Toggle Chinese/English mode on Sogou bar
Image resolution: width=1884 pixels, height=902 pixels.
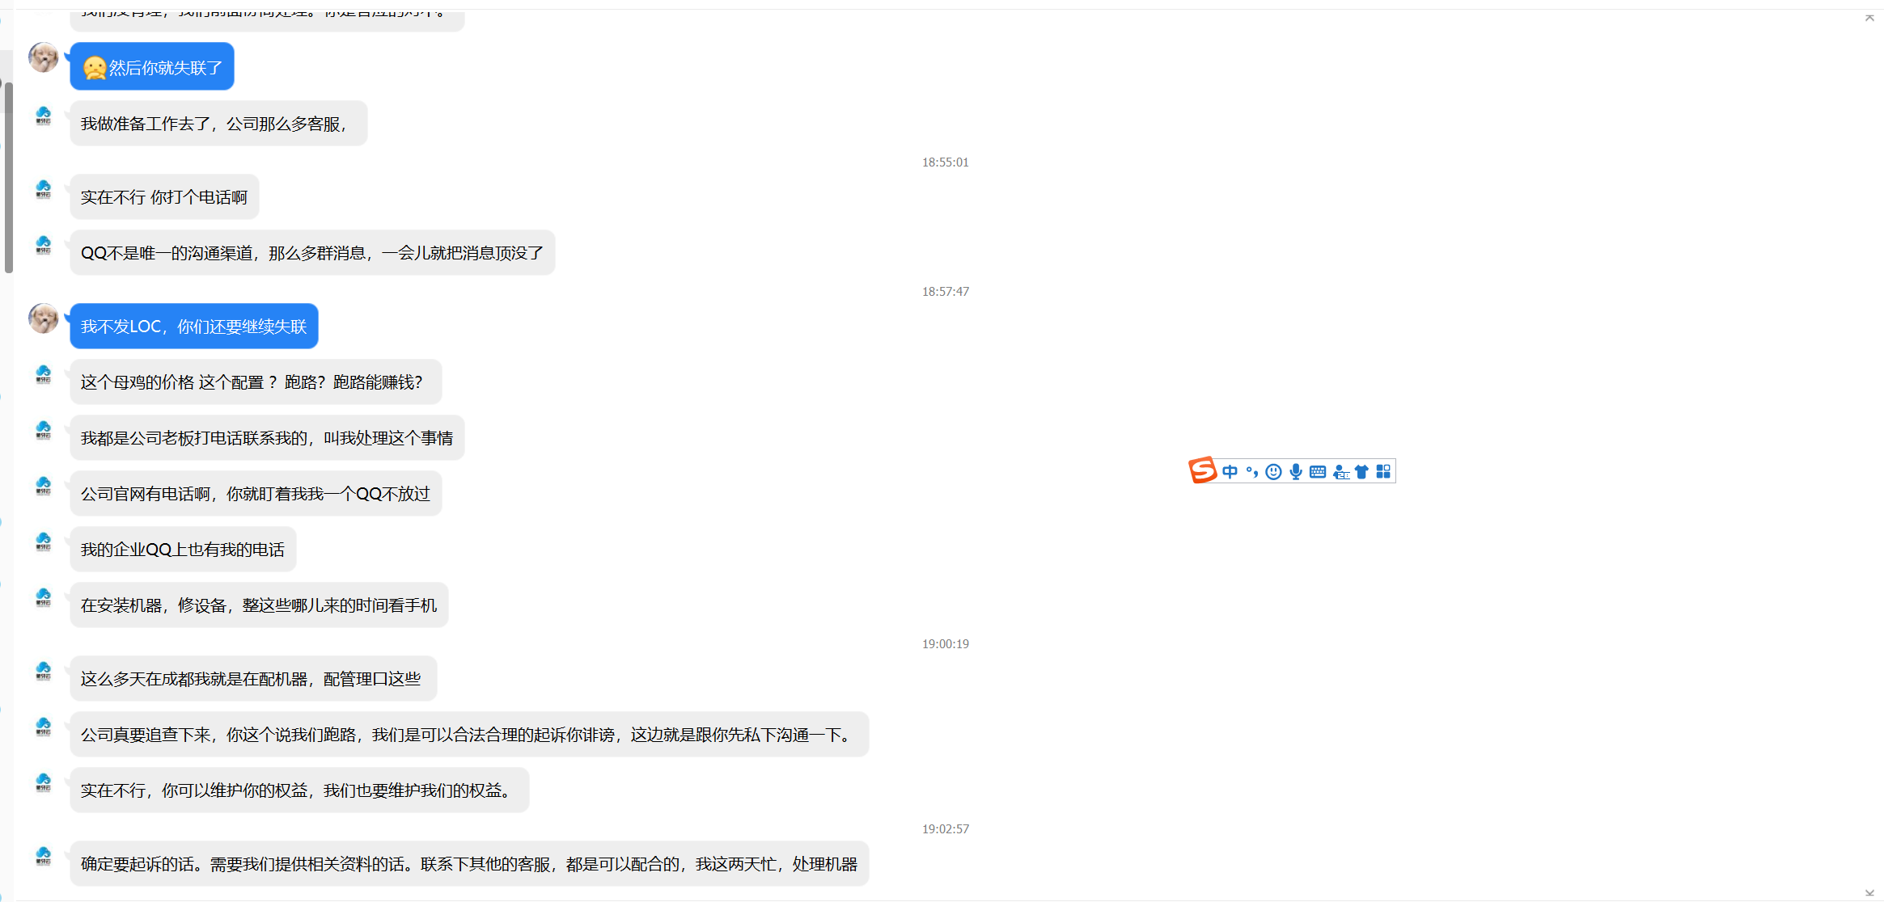[1230, 472]
